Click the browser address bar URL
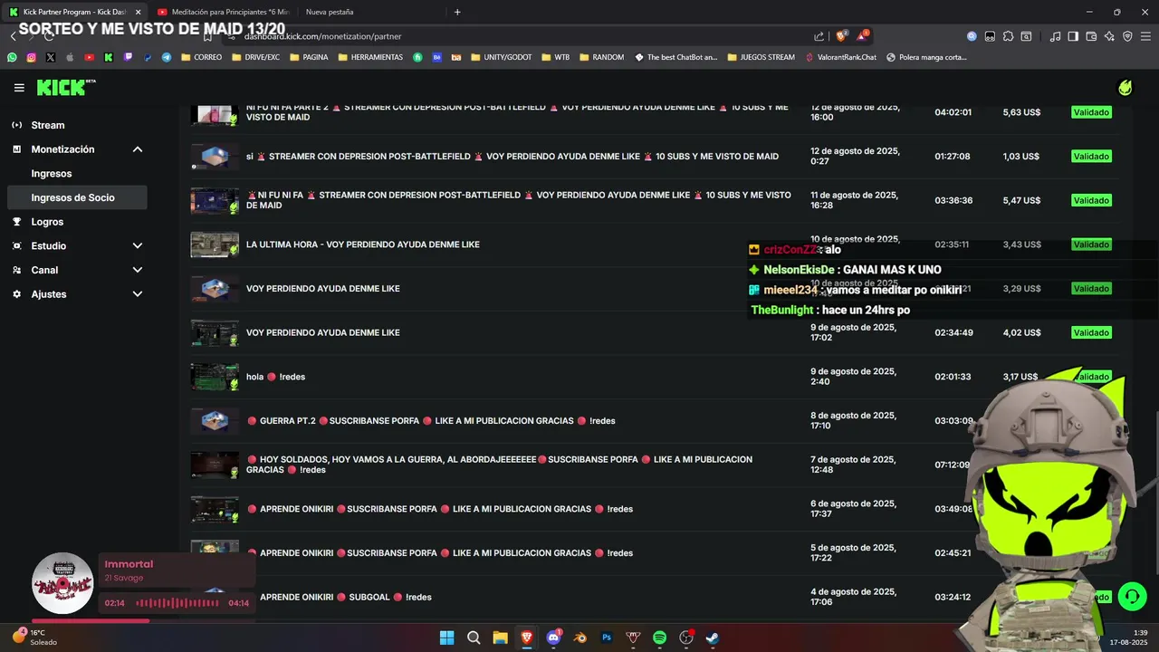 click(323, 36)
